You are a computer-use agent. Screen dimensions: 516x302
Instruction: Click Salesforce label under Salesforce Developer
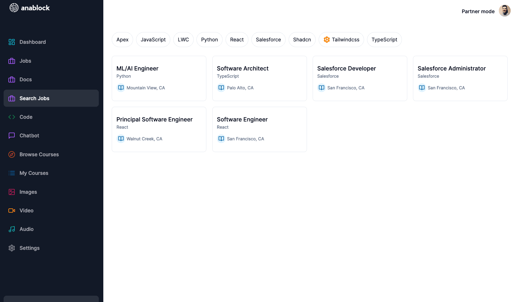328,76
